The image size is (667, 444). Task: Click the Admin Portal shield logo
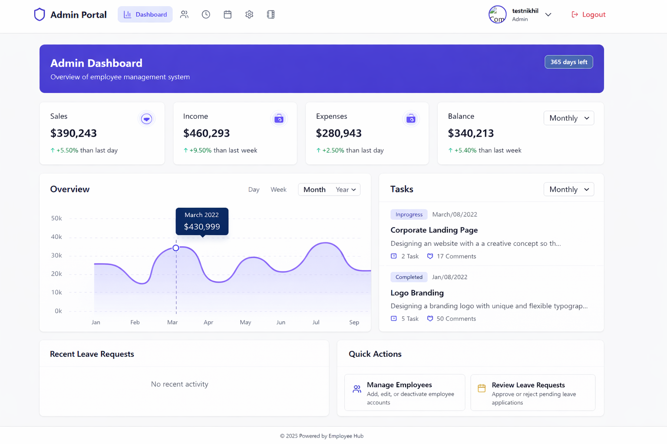click(x=40, y=14)
